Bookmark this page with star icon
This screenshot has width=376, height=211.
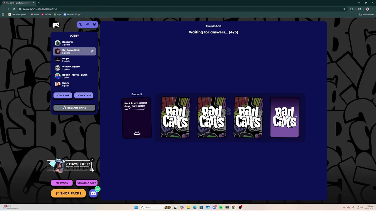(x=344, y=9)
